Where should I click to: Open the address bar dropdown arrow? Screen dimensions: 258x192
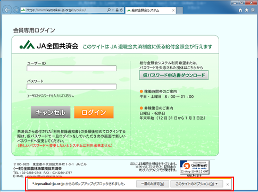pos(113,10)
